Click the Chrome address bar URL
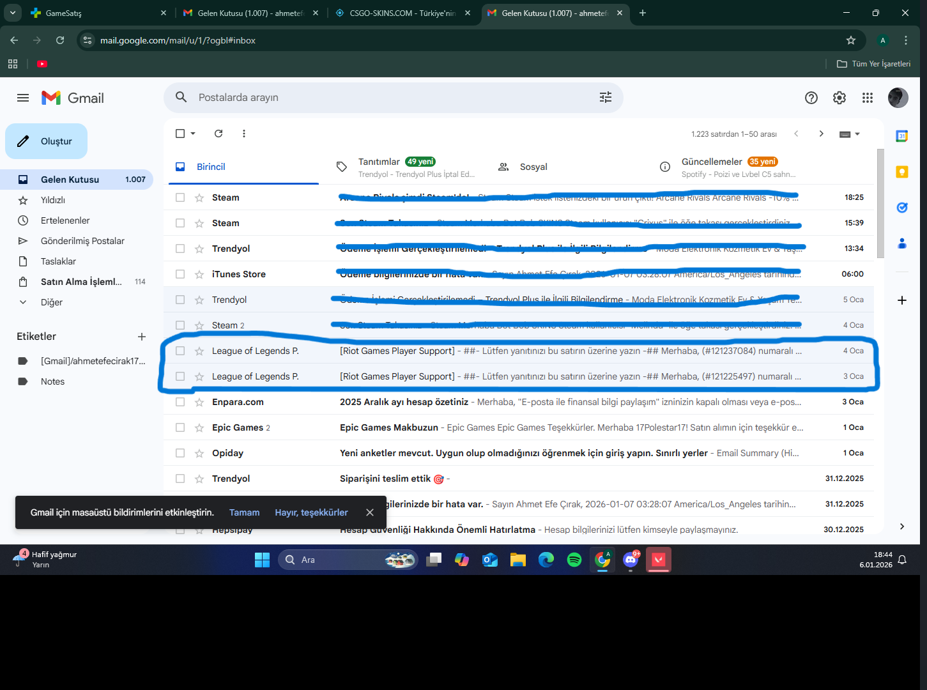This screenshot has width=927, height=690. (x=178, y=40)
